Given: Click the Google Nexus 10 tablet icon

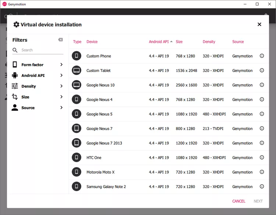Looking at the screenshot, I should pyautogui.click(x=77, y=85).
